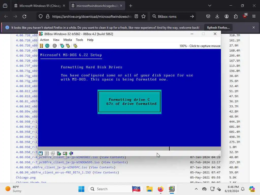The image size is (260, 195).
Task: Open the extensions puzzle icon
Action: 236,17
